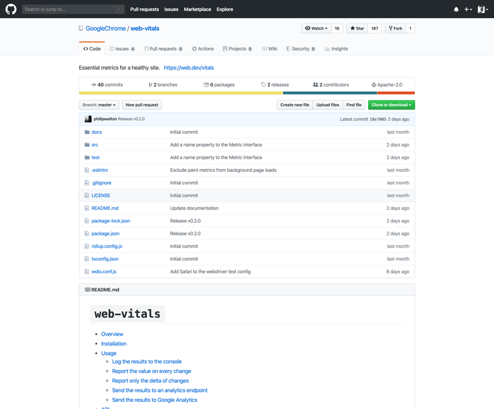View the 16 watchers count
The image size is (494, 409).
(337, 28)
